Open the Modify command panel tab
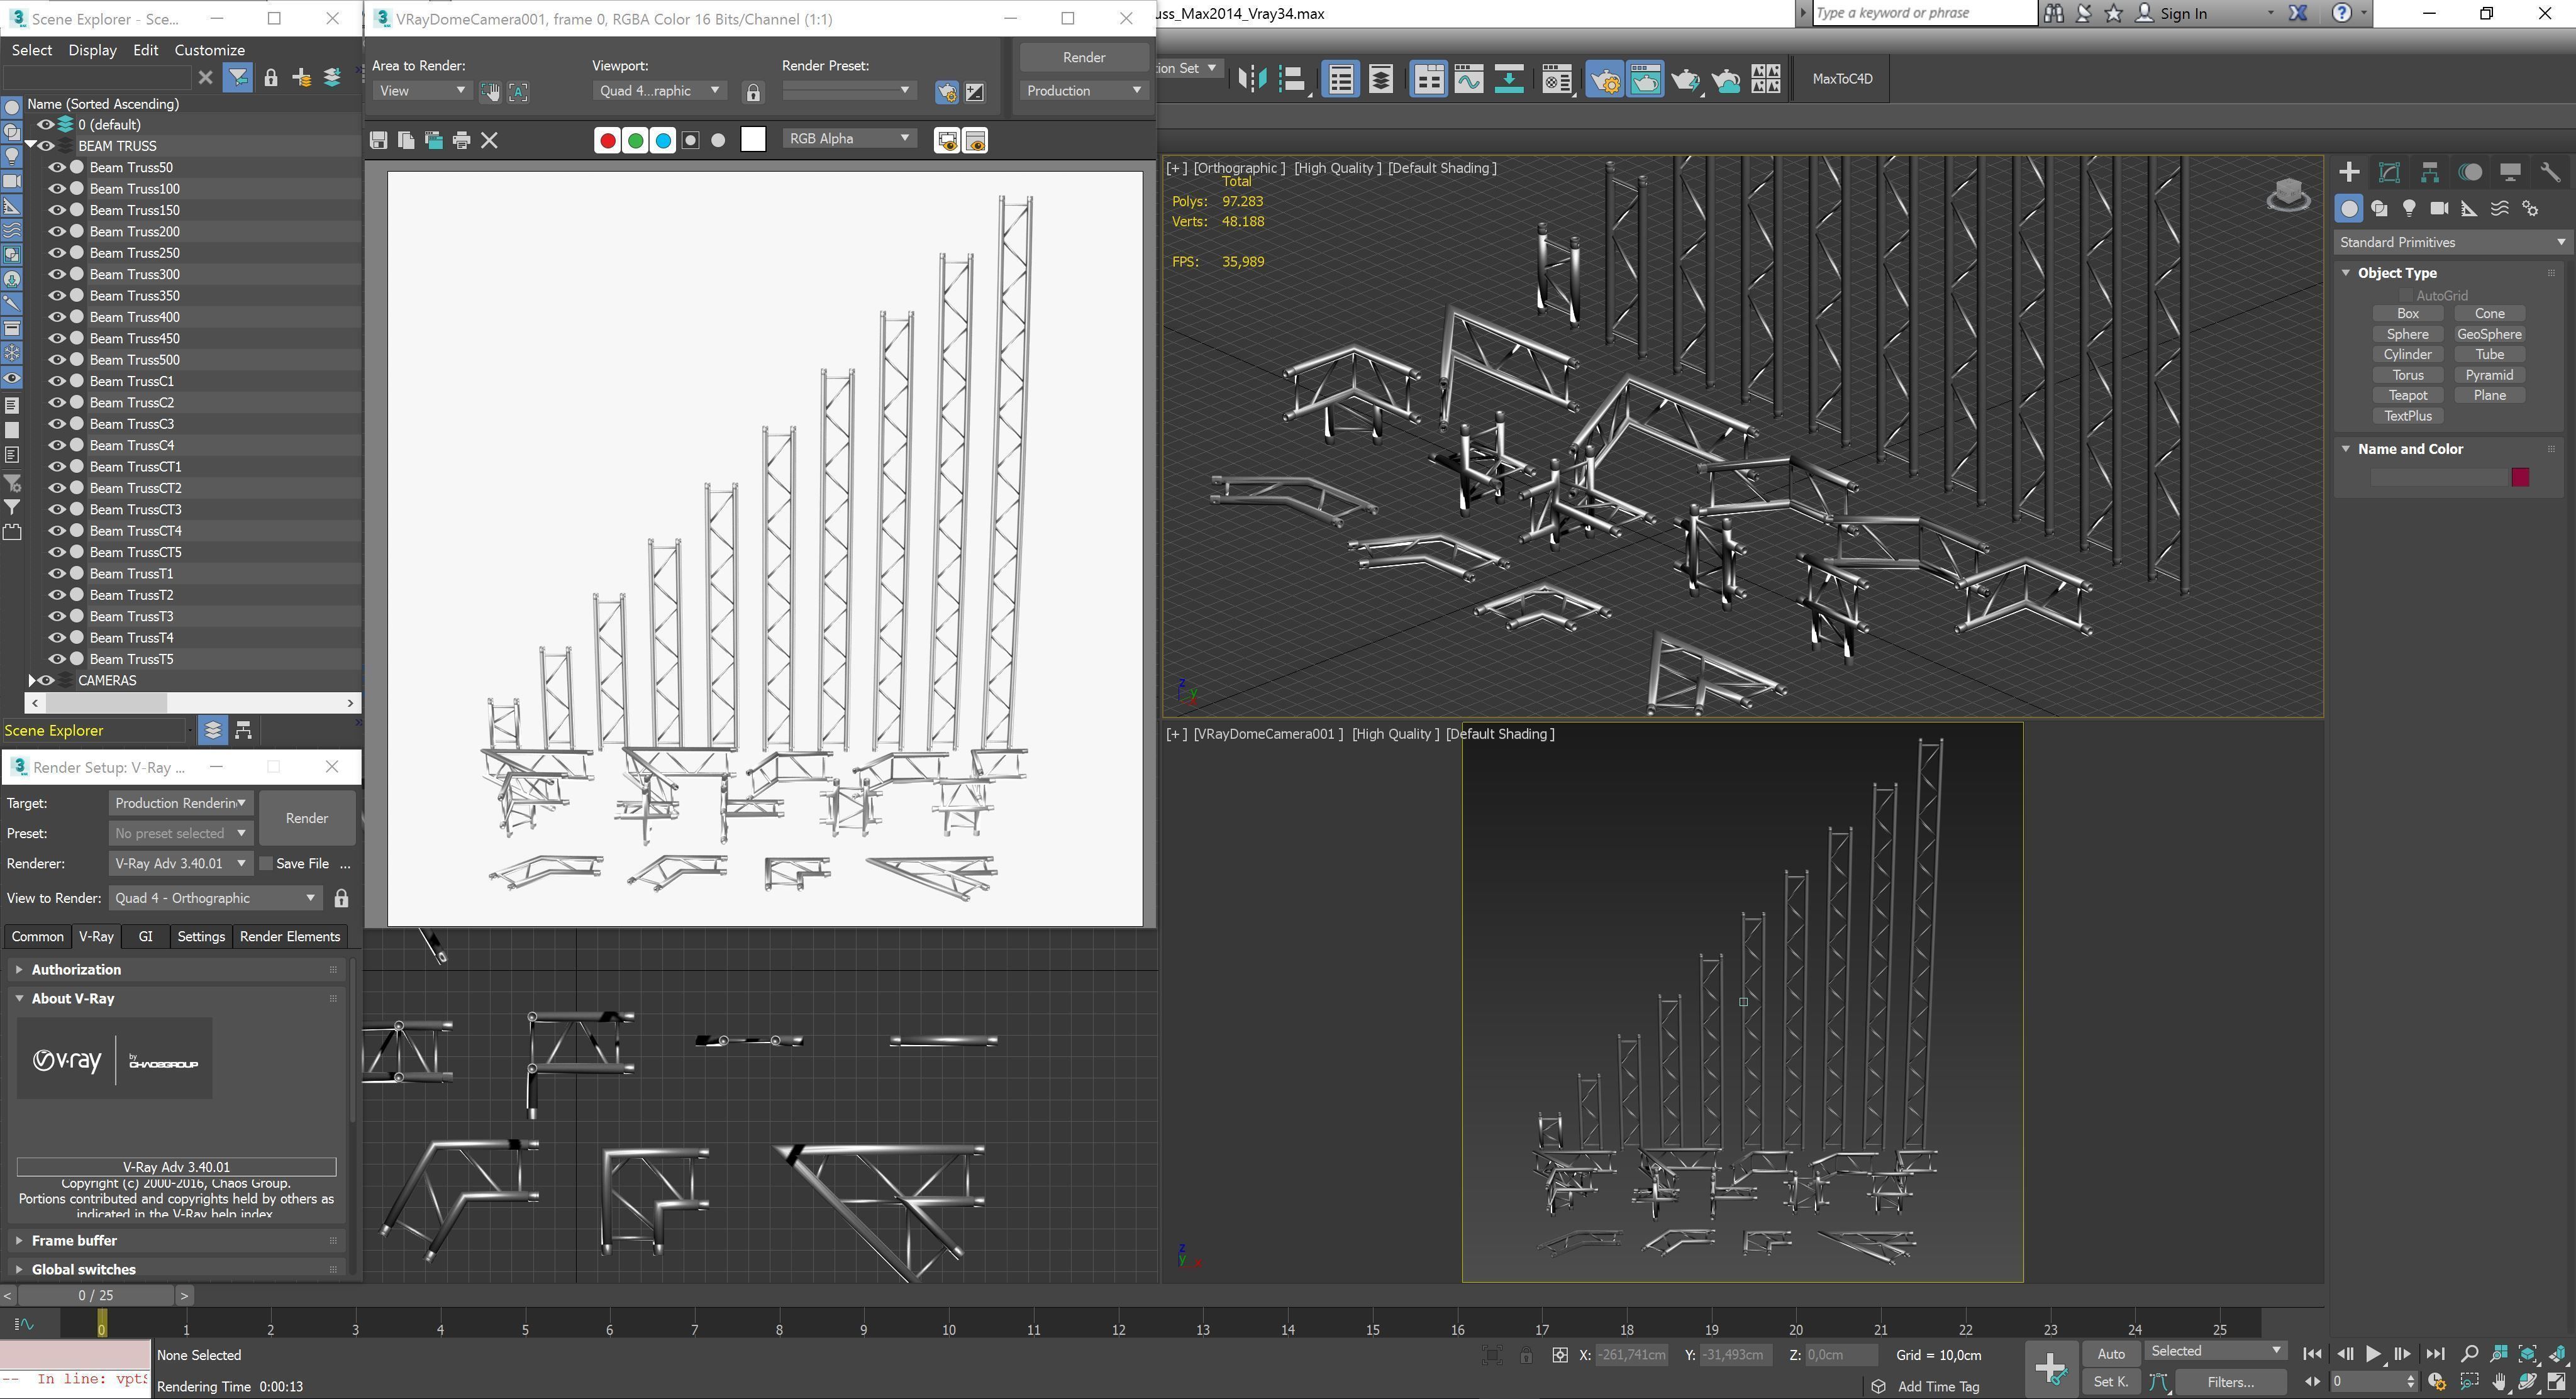This screenshot has width=2576, height=1399. [x=2389, y=172]
